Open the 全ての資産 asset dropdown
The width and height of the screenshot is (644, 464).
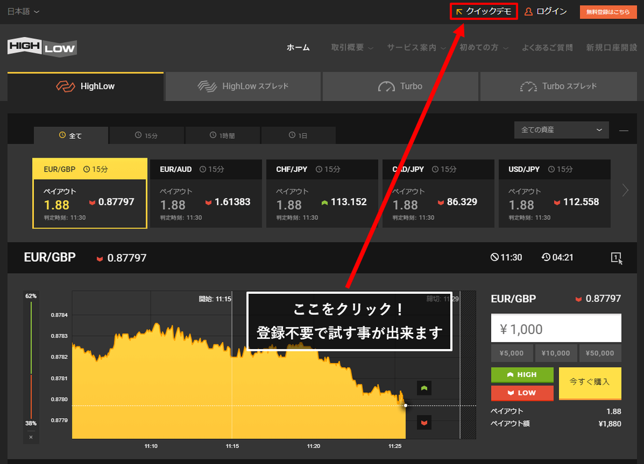click(562, 130)
